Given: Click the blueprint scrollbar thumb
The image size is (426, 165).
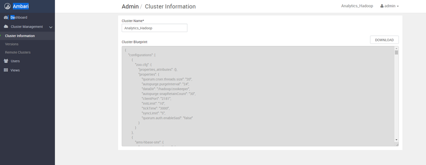Looking at the screenshot, I should point(397,53).
